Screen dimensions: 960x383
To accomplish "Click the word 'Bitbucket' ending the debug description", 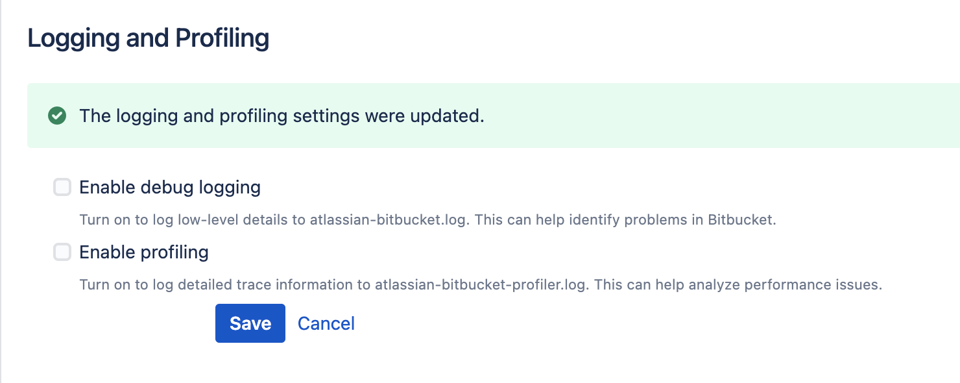I will click(743, 219).
